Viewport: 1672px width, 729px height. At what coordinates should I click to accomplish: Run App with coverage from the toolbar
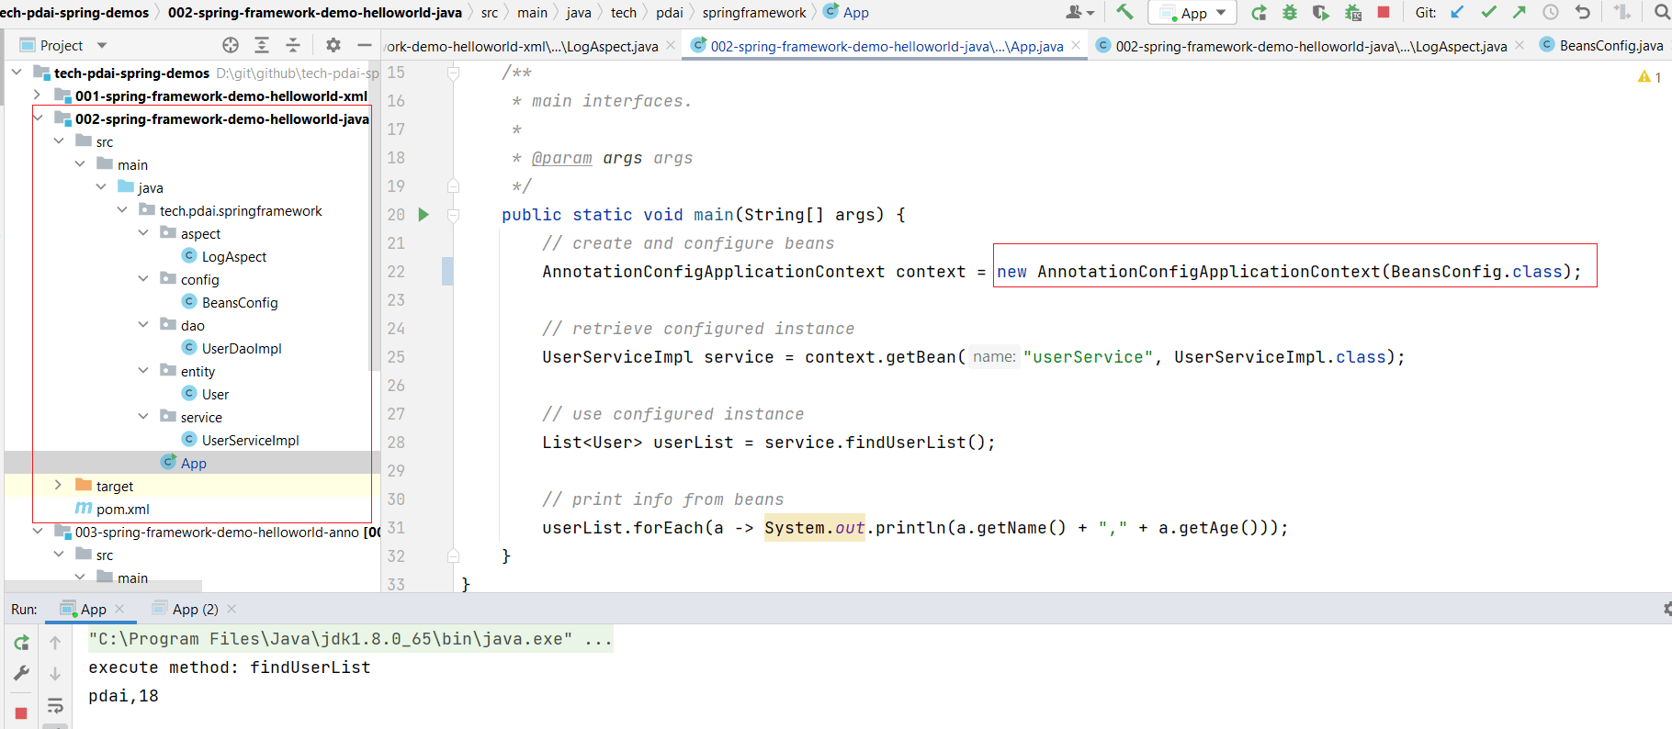point(1320,12)
